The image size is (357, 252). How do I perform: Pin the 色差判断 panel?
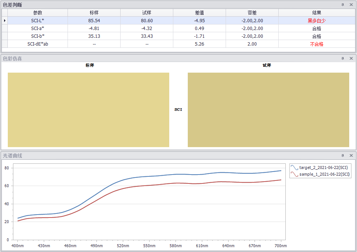343,5
